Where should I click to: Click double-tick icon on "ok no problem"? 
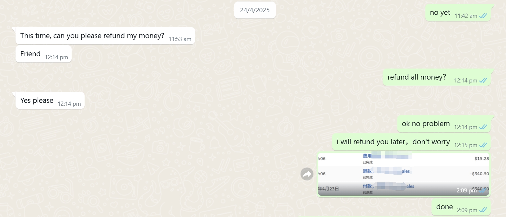483,127
